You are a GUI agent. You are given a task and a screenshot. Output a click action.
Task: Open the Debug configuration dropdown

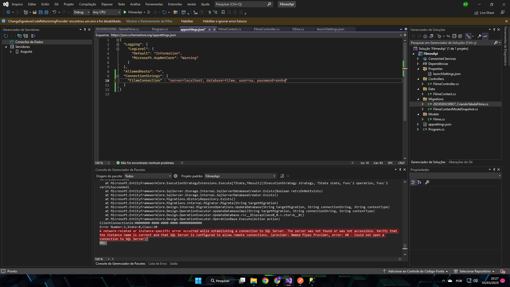tap(82, 12)
